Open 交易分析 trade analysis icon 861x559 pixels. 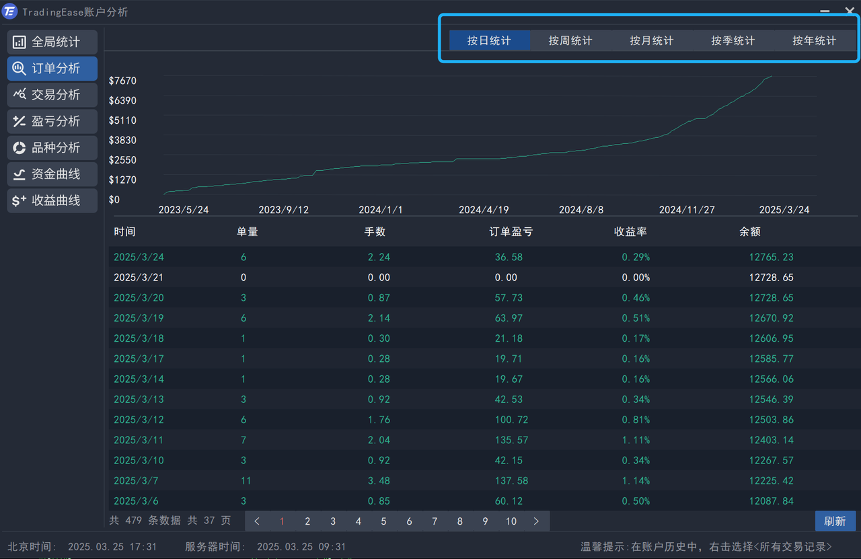pos(20,95)
